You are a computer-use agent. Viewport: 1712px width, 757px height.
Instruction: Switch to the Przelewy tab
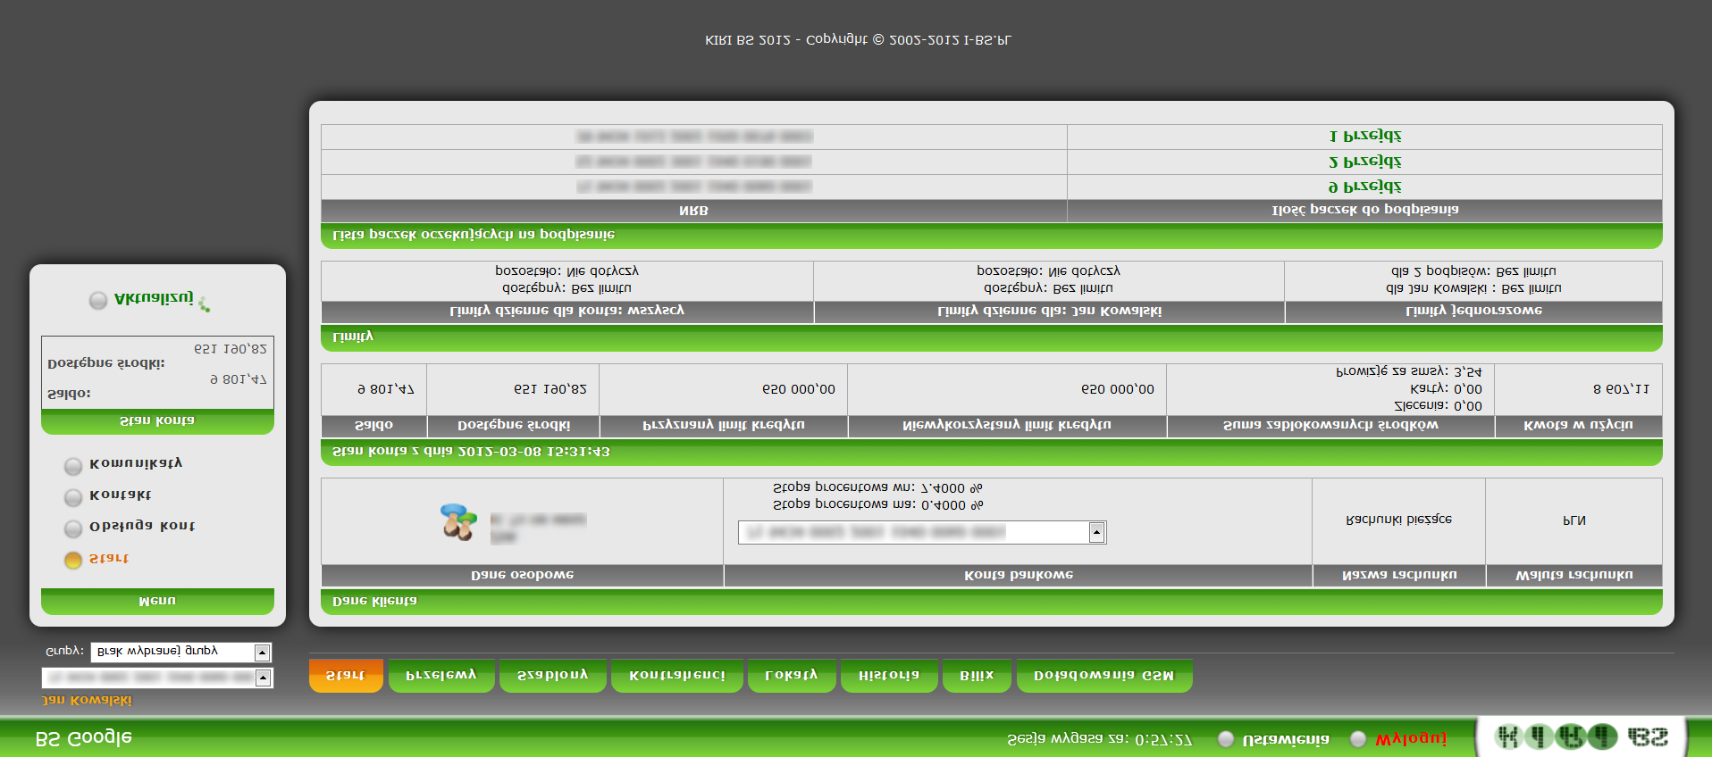[x=441, y=675]
